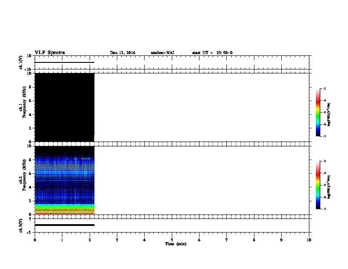Click time-axis tick label "7"
The image size is (348, 269).
[x=227, y=240]
